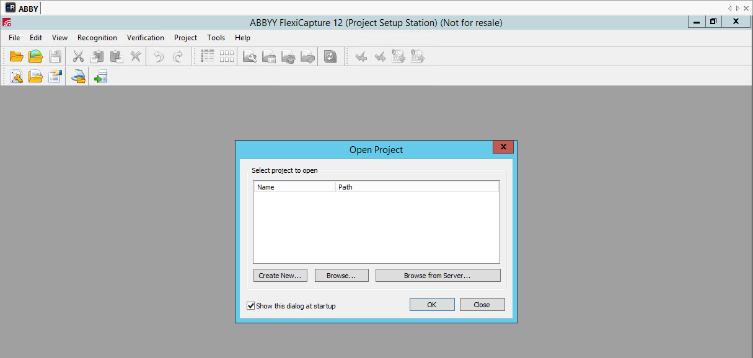This screenshot has height=358, width=753.
Task: Open the Verification menu
Action: click(146, 38)
